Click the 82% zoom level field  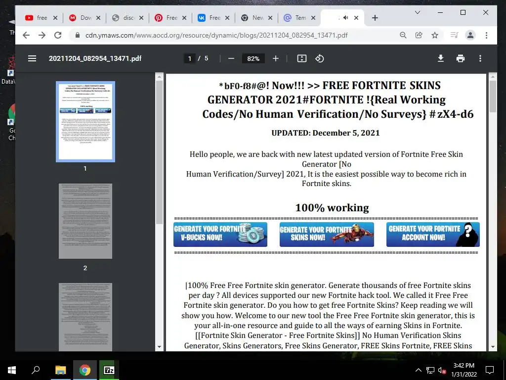[x=253, y=58]
